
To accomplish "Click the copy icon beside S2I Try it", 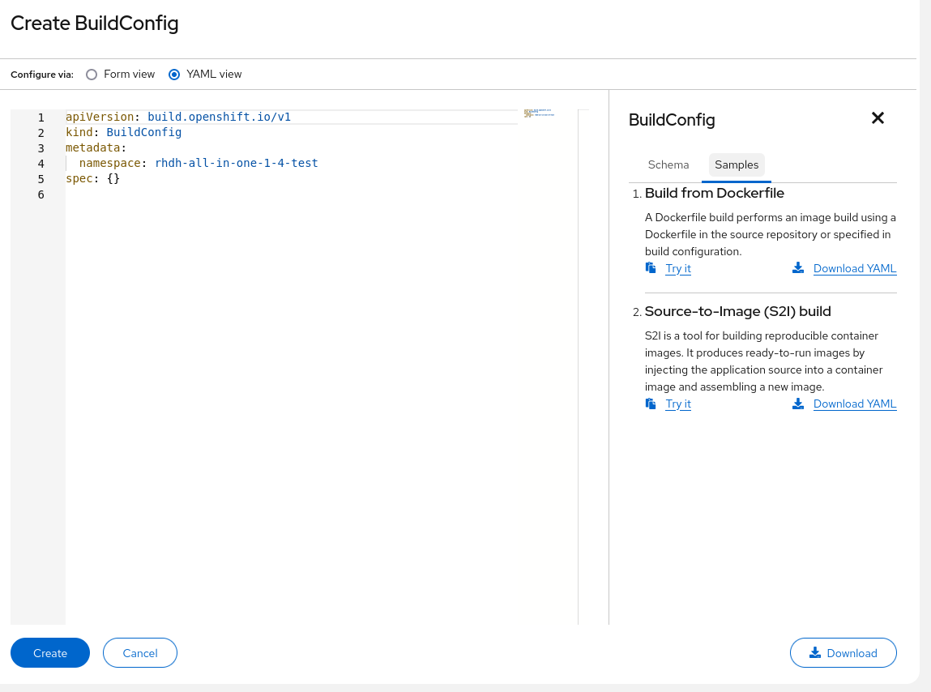I will click(x=650, y=404).
